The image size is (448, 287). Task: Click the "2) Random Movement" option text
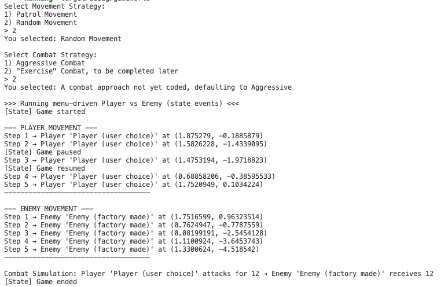pyautogui.click(x=41, y=23)
